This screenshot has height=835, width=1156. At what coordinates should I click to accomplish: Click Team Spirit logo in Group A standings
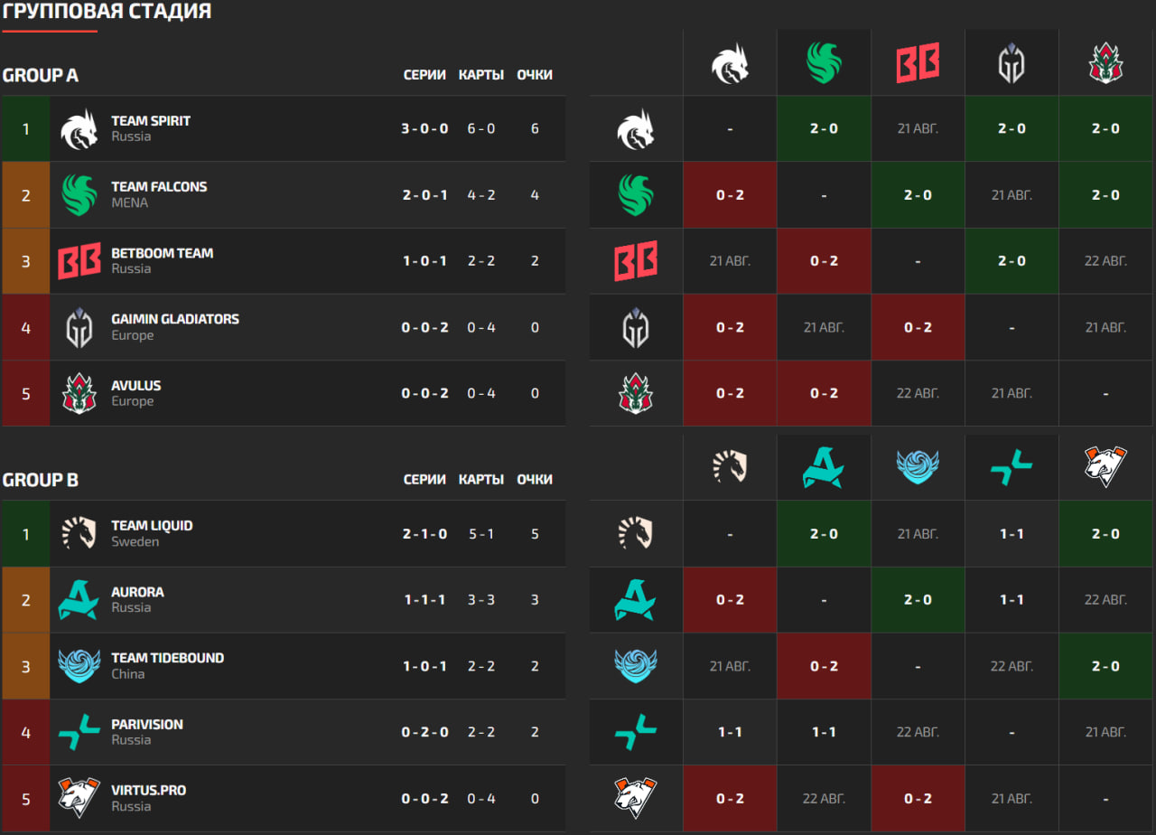point(79,128)
